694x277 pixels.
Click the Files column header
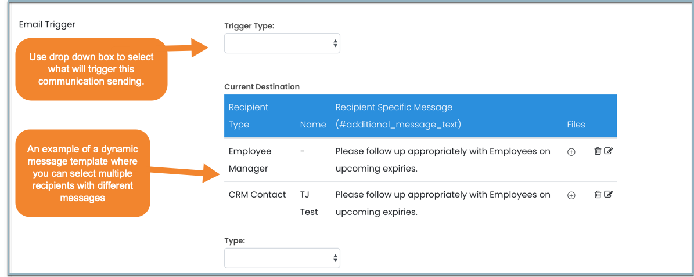pos(576,125)
